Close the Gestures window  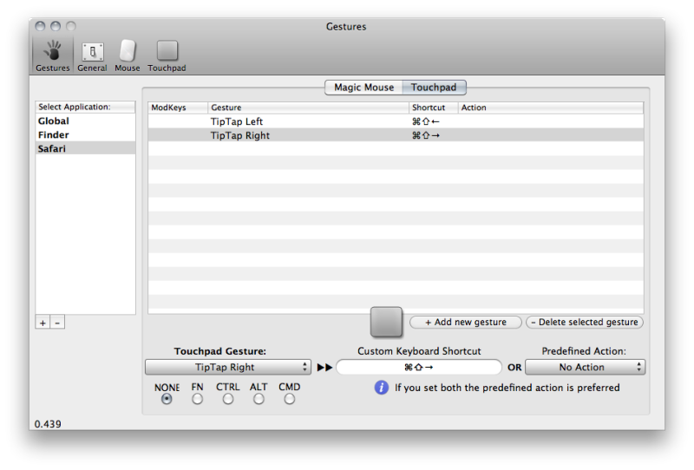40,26
